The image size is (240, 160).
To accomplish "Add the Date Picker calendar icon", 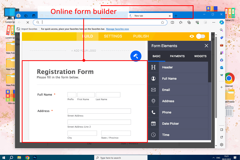I will (153, 123).
